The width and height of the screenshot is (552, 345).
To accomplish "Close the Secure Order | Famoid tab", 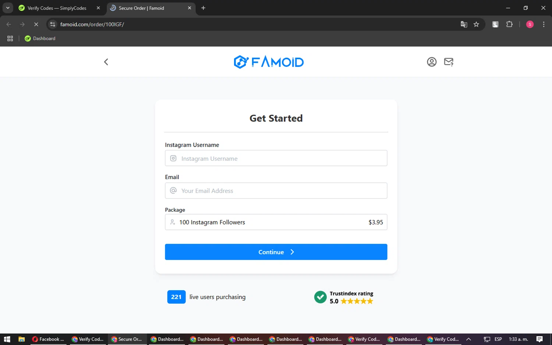I will click(x=190, y=8).
